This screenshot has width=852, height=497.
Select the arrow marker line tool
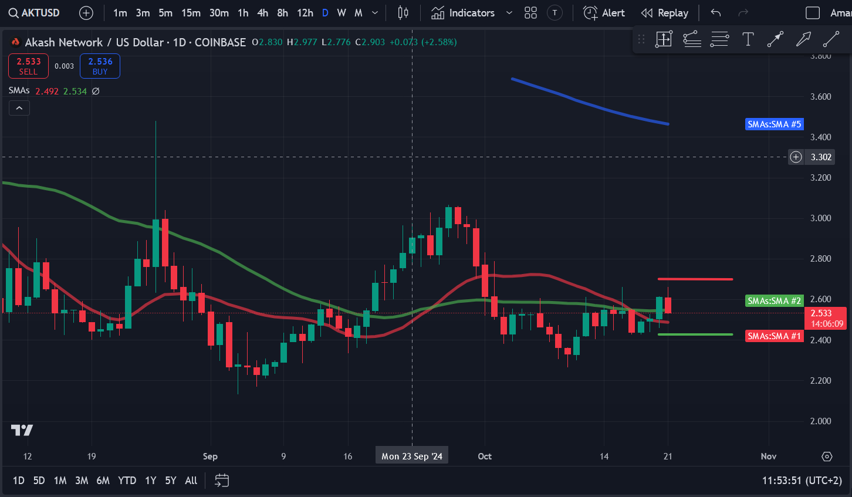tap(775, 39)
